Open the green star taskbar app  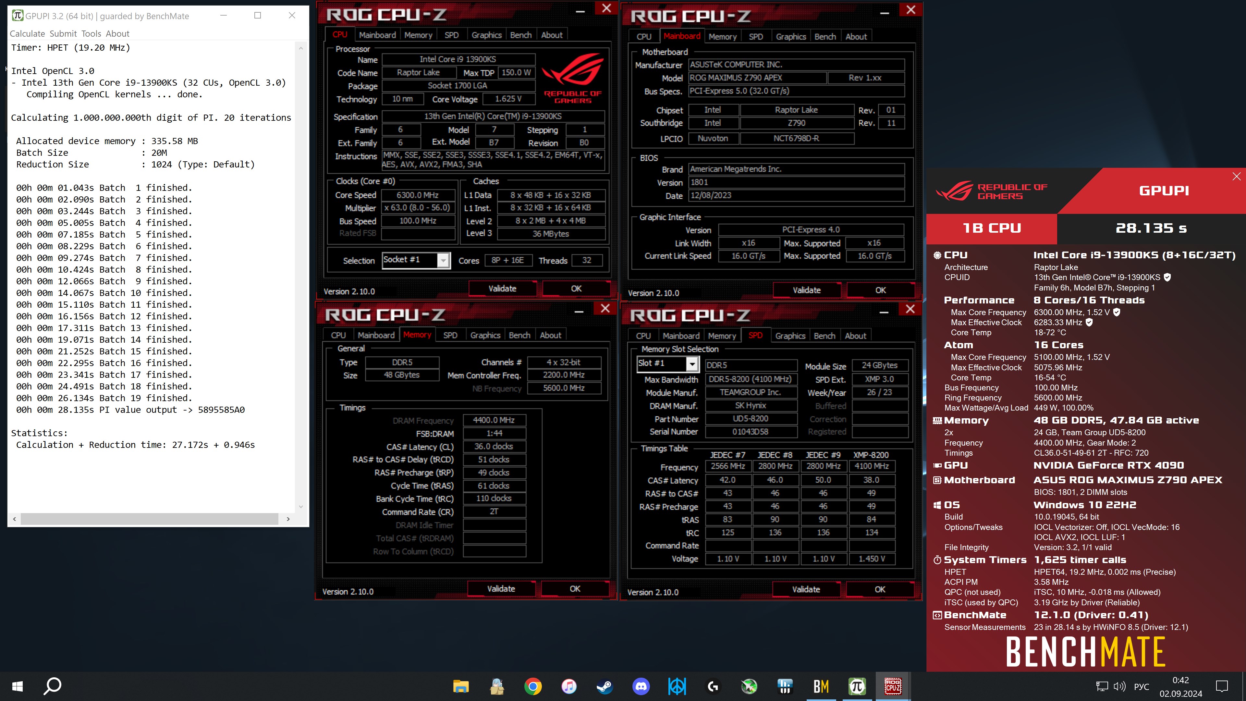749,686
